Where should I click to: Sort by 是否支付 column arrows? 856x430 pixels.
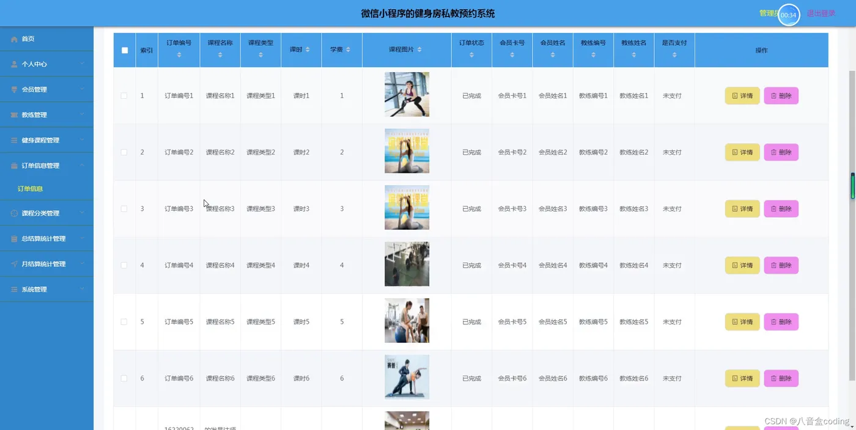(x=674, y=55)
